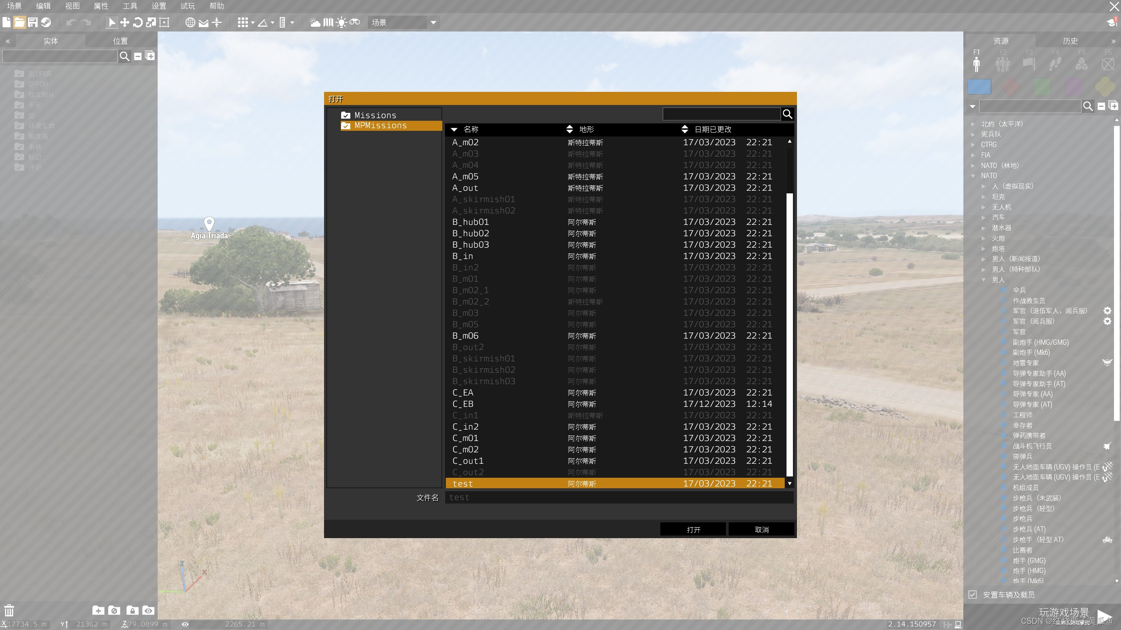The image size is (1121, 630).
Task: Toggle the BLUFOR layer checkbox
Action: coord(19,74)
